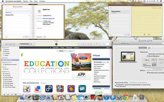Open the Все категории dropdown
The height and width of the screenshot is (102, 164).
coord(101,62)
